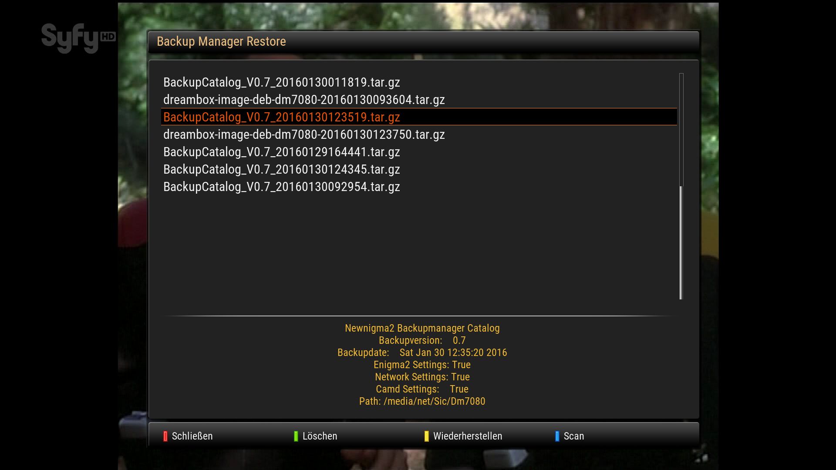Select BackupCatalog_V0.7_20160130011819.tar.gz
The height and width of the screenshot is (470, 836).
click(419, 82)
